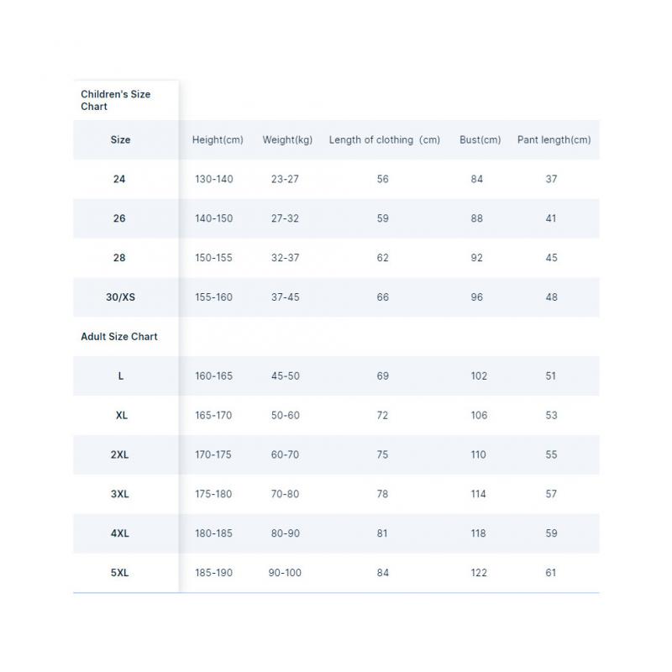Click the Children's Size Chart heading
Screen dimensions: 672x672
(x=115, y=101)
